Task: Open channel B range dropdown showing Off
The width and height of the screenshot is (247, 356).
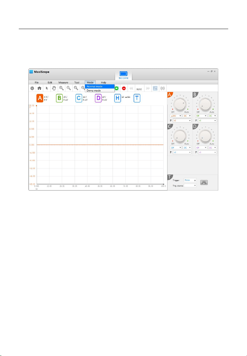Action: [x=201, y=116]
